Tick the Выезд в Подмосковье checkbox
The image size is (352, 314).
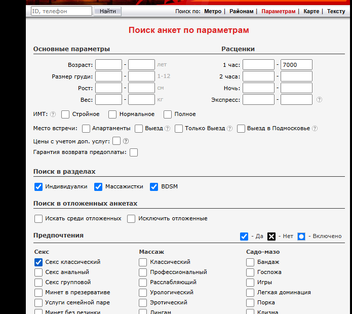[241, 129]
